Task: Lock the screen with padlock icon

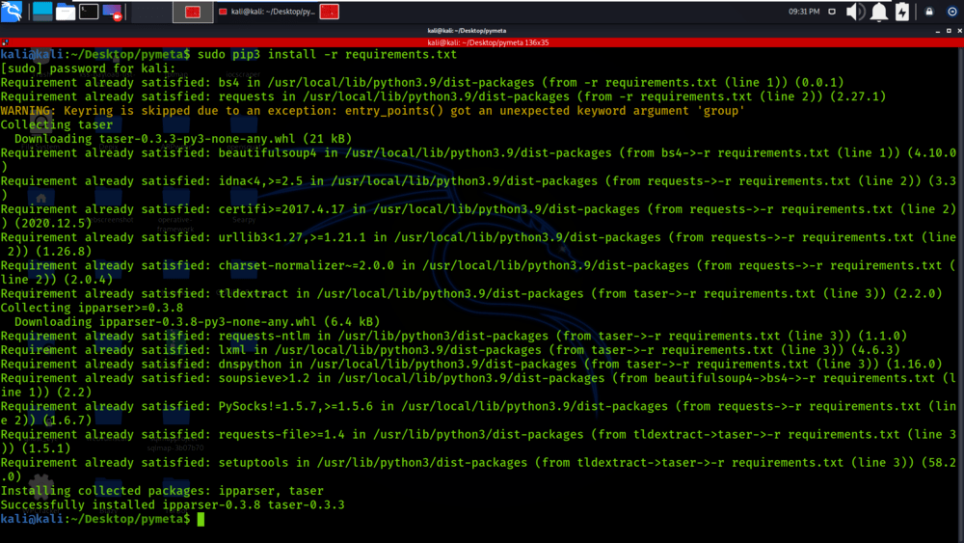Action: pos(929,12)
